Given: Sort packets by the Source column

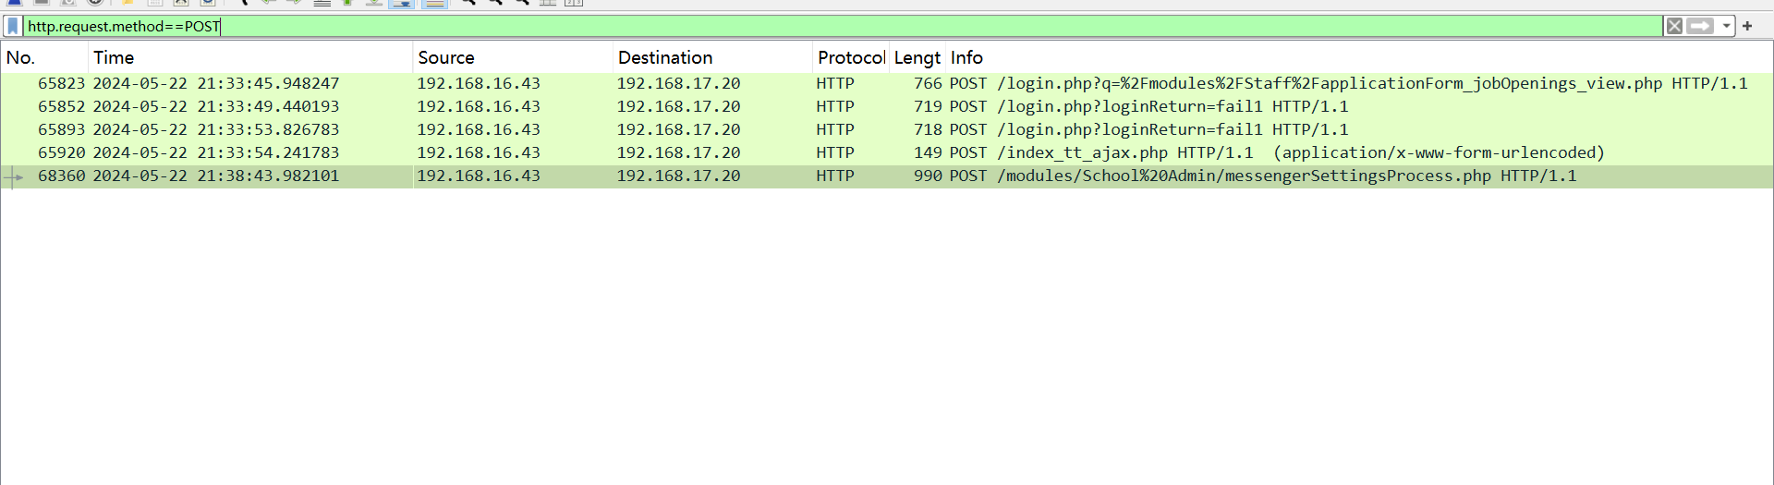Looking at the screenshot, I should pos(445,57).
